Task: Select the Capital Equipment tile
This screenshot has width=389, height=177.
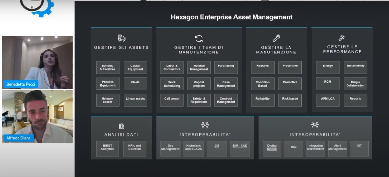Action: tap(136, 67)
